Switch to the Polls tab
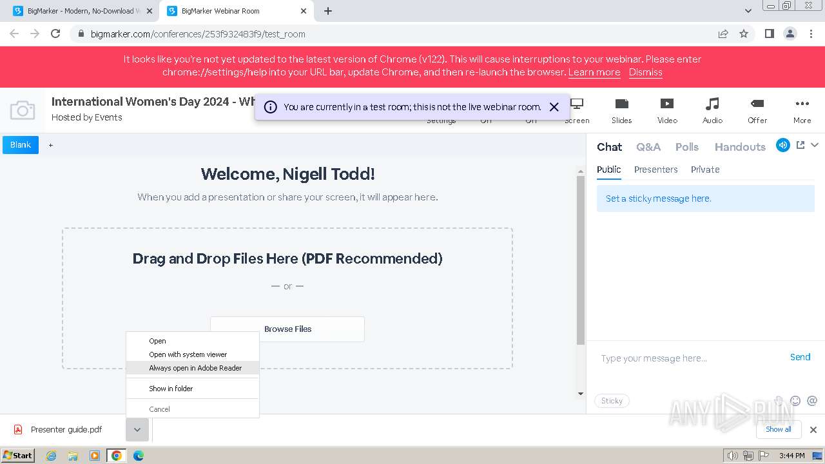The height and width of the screenshot is (464, 825). pyautogui.click(x=687, y=147)
